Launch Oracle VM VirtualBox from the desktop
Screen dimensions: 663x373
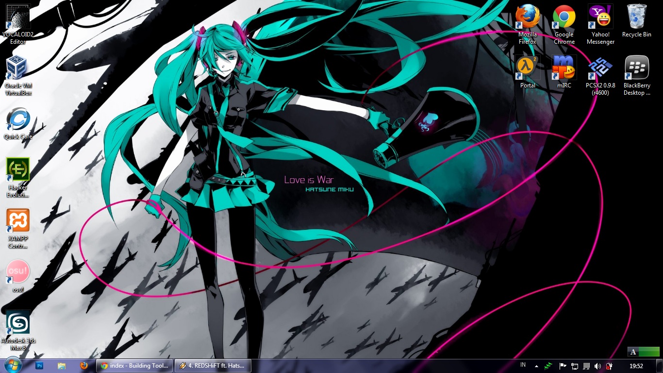18,75
